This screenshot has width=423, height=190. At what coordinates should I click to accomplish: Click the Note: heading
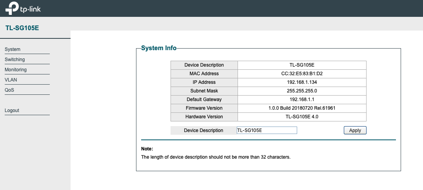tap(147, 149)
